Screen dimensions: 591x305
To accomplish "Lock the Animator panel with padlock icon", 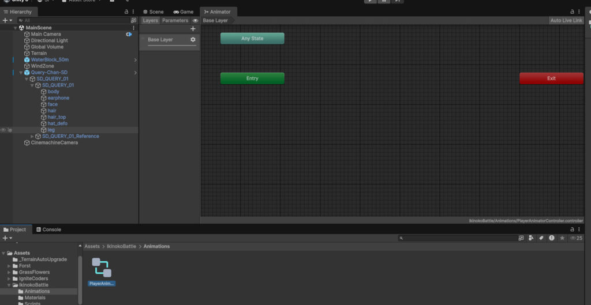I will point(573,12).
